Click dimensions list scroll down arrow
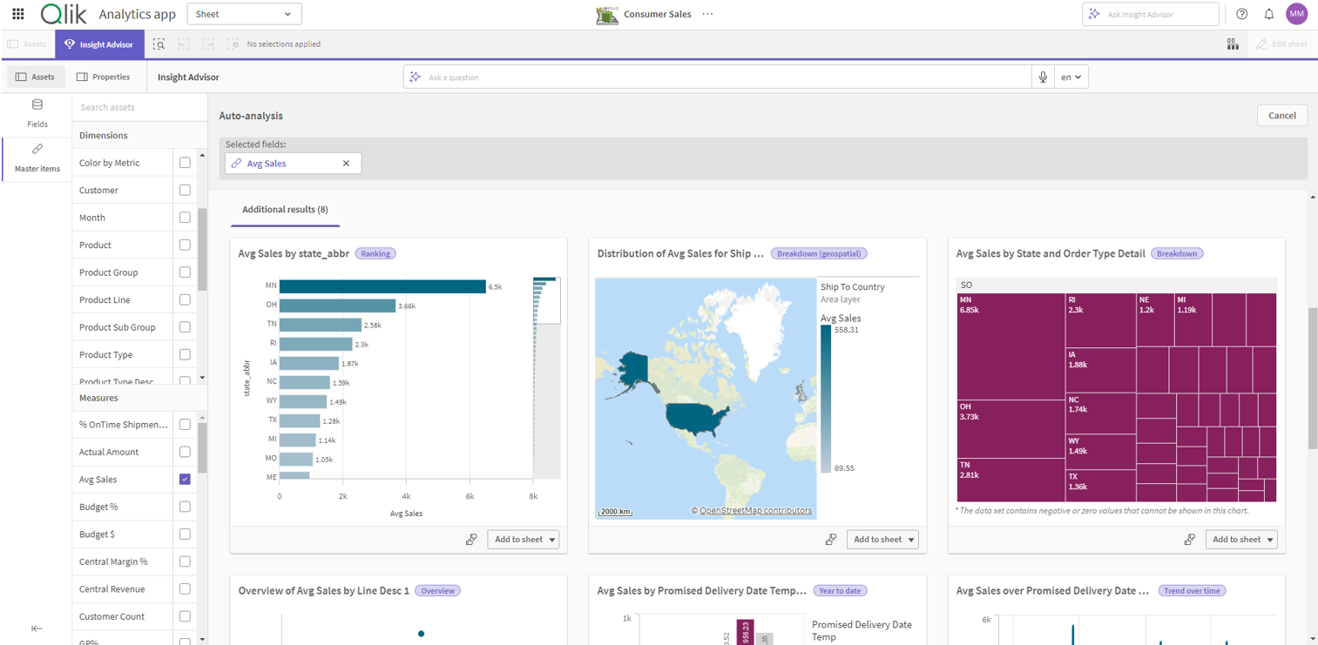The image size is (1318, 645). 203,378
